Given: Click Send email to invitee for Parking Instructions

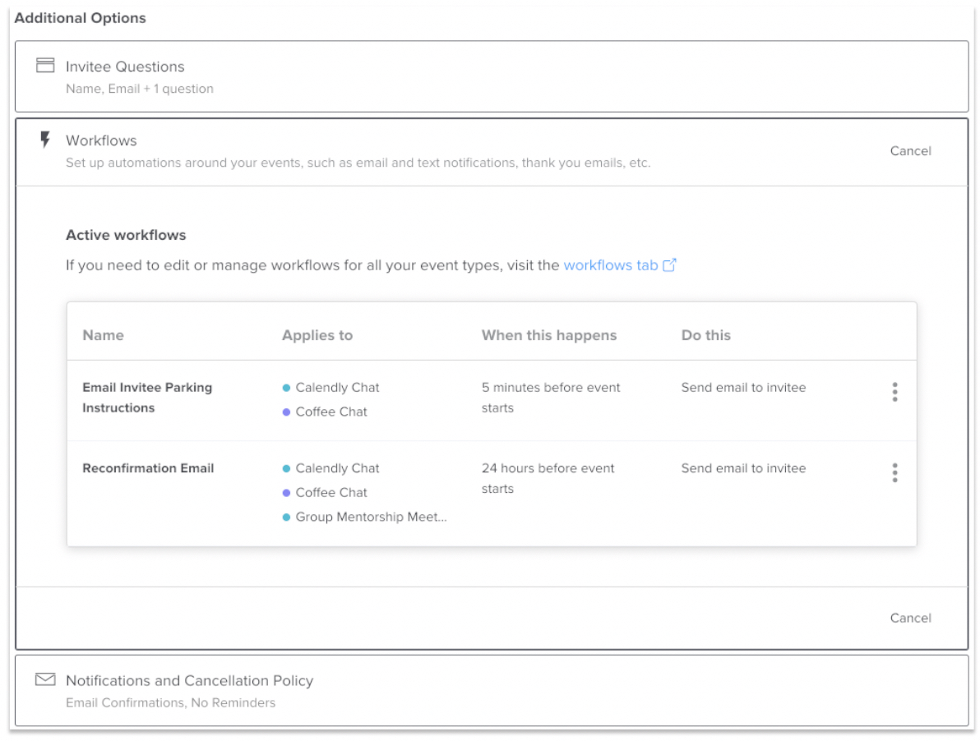Looking at the screenshot, I should click(743, 388).
